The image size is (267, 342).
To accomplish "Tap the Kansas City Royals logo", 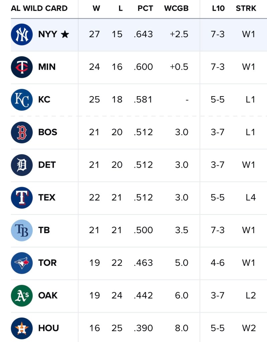I will pos(22,100).
